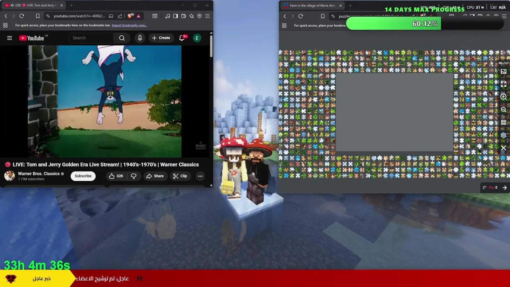Open the YouTube hamburger guide menu

(x=10, y=38)
